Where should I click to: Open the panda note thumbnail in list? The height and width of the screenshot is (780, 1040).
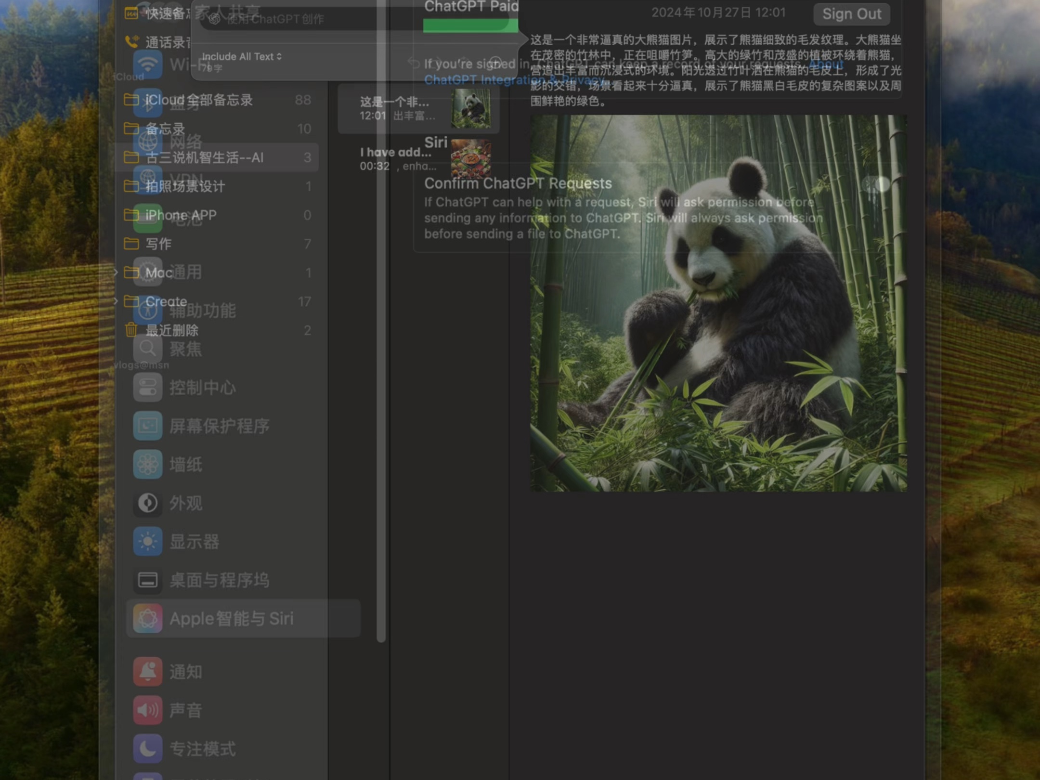[471, 109]
